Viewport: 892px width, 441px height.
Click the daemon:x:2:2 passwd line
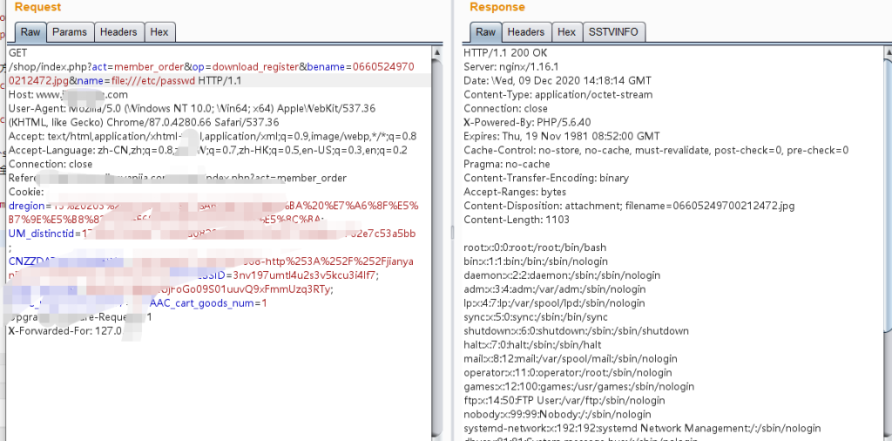(x=562, y=275)
